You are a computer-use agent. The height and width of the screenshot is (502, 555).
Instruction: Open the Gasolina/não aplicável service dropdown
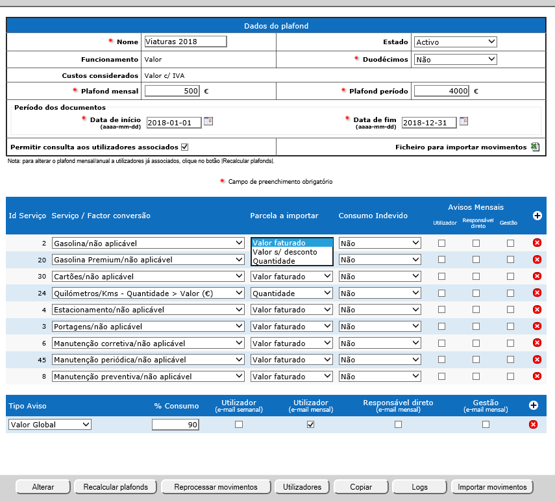pyautogui.click(x=148, y=244)
